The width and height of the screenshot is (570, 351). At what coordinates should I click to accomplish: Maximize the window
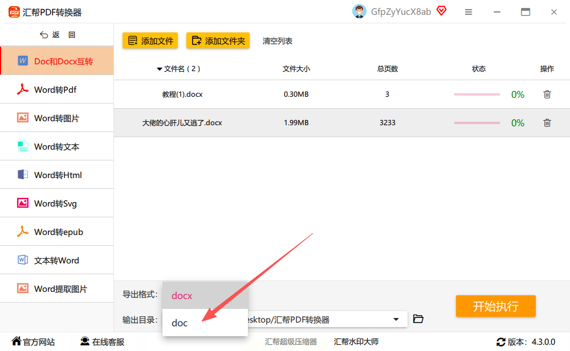coord(526,12)
